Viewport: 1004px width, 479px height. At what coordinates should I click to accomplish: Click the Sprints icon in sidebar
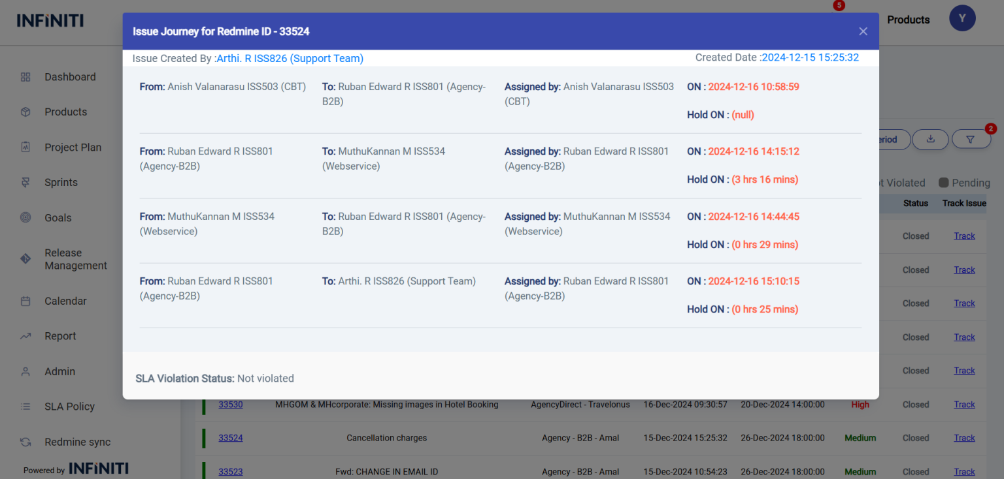(25, 183)
